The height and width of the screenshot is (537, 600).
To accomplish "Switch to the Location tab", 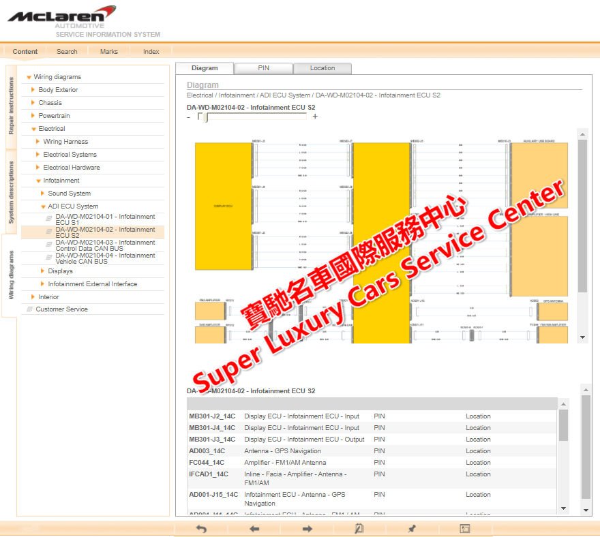I will click(322, 68).
